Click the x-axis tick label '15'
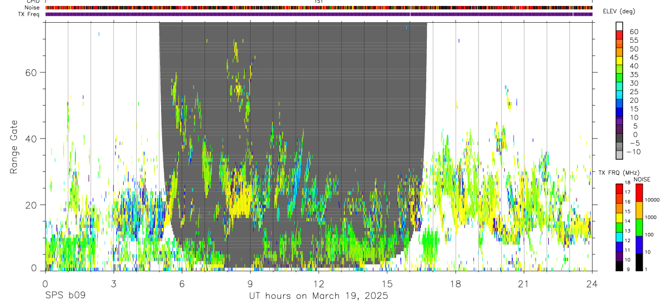The width and height of the screenshot is (666, 307). click(387, 283)
